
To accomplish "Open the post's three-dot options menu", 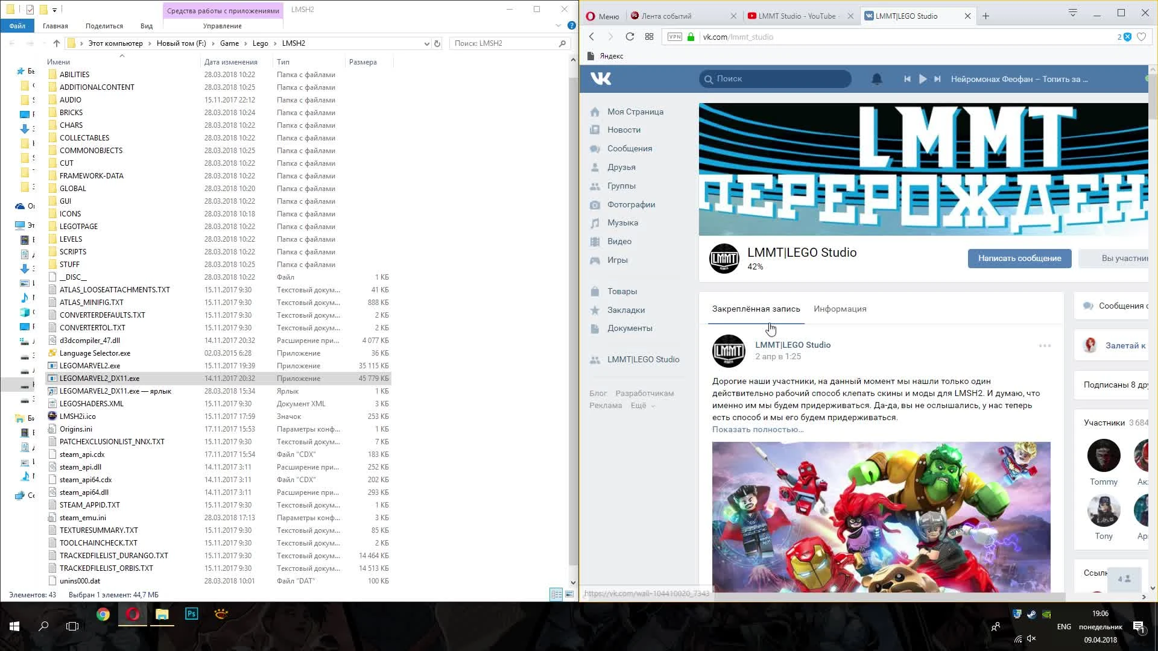I will 1045,346.
